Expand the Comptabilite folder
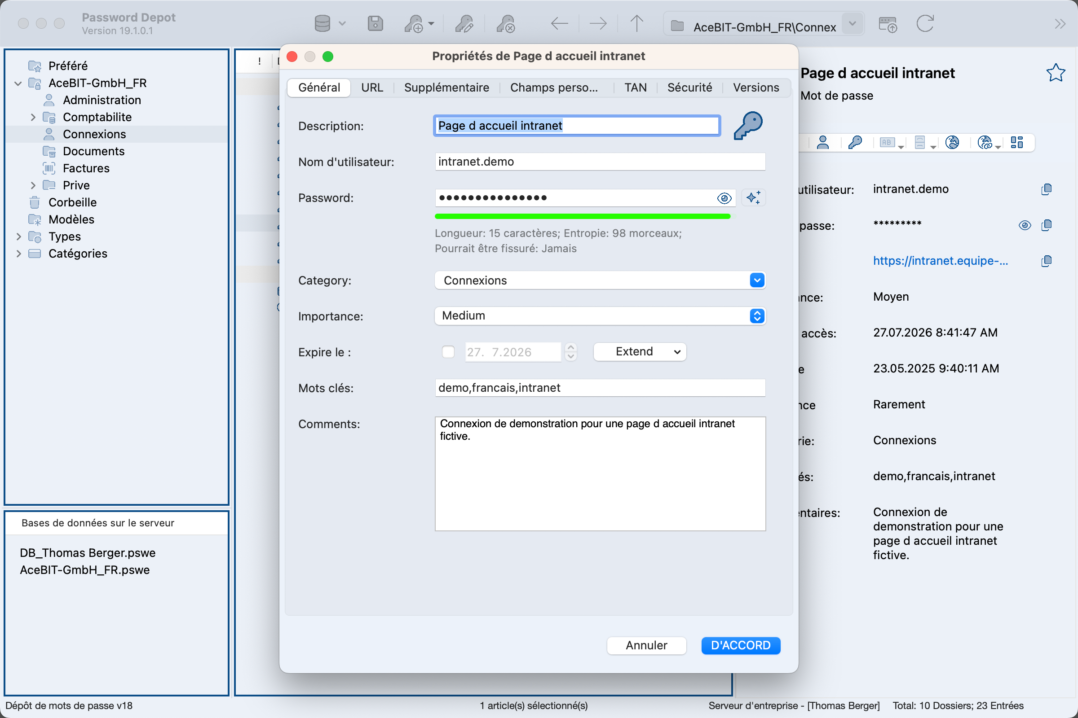This screenshot has width=1078, height=718. [x=33, y=117]
